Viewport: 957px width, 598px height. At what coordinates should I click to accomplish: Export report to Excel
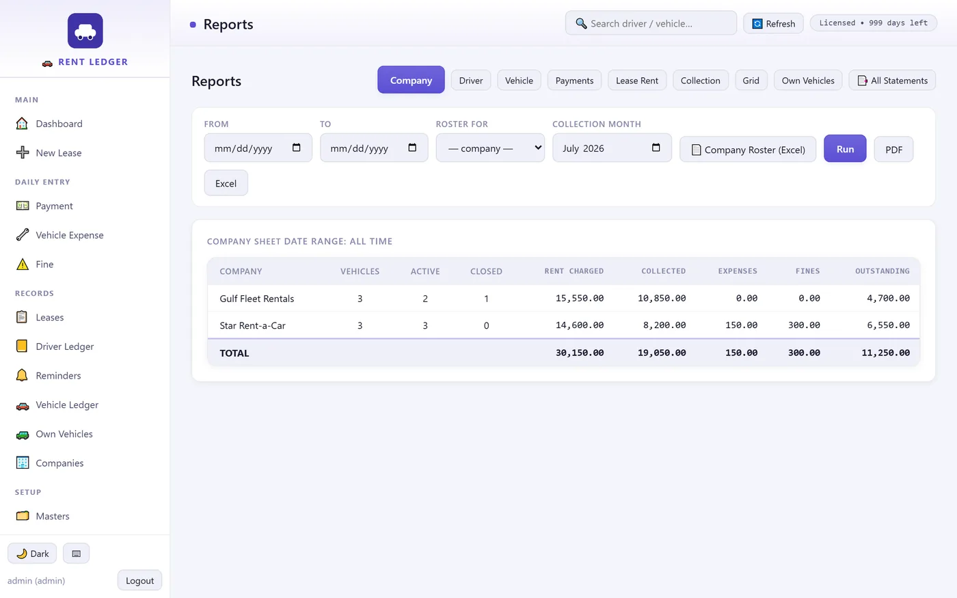point(226,183)
